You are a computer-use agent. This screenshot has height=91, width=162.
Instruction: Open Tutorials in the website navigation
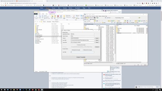pos(65,8)
